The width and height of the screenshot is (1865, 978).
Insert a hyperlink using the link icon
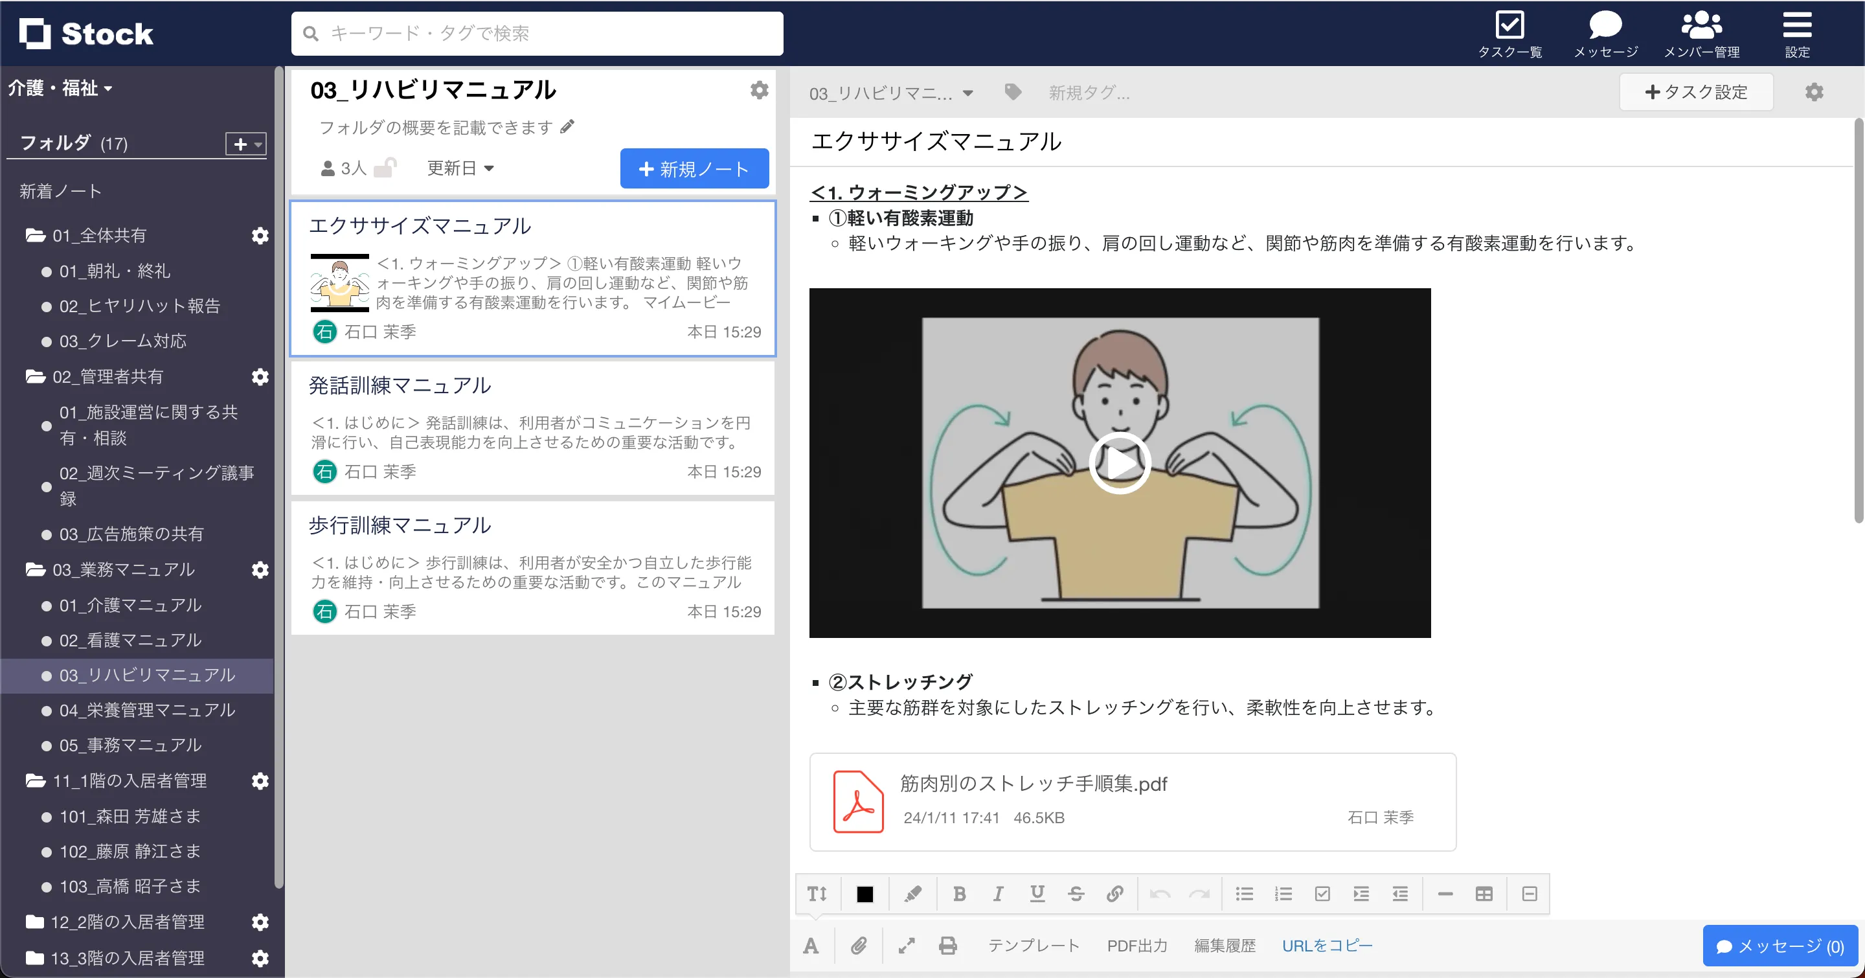tap(1115, 894)
